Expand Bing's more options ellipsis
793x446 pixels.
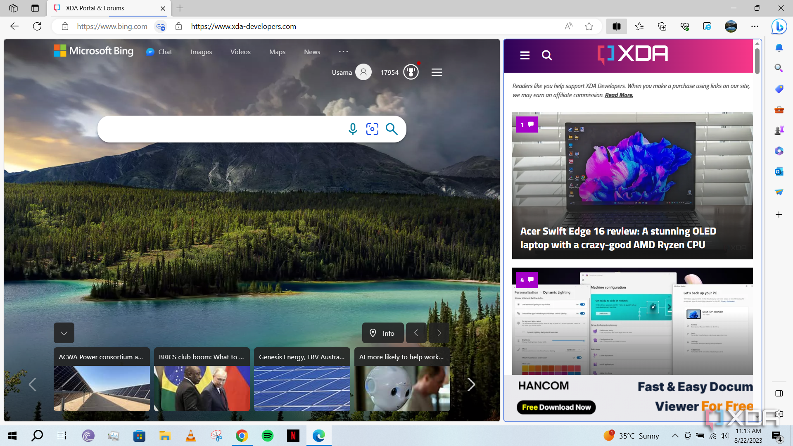click(343, 52)
